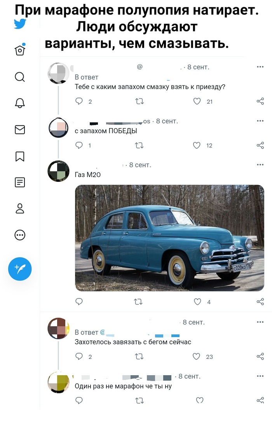This screenshot has height=435, width=272.
Task: Open the Bookmarks icon
Action: [x=20, y=156]
